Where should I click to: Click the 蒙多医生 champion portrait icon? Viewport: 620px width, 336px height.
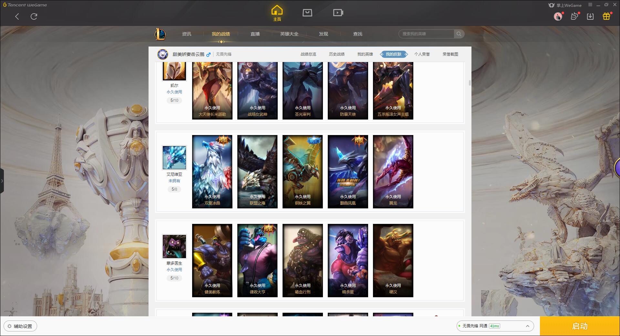coord(174,247)
